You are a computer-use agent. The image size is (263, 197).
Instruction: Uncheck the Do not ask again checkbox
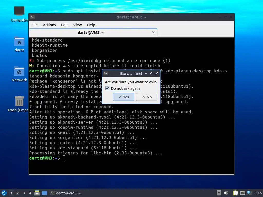pyautogui.click(x=107, y=88)
